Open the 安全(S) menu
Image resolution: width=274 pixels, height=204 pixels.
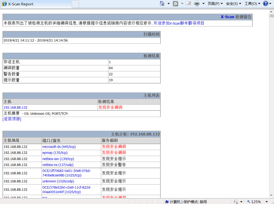[x=234, y=4]
